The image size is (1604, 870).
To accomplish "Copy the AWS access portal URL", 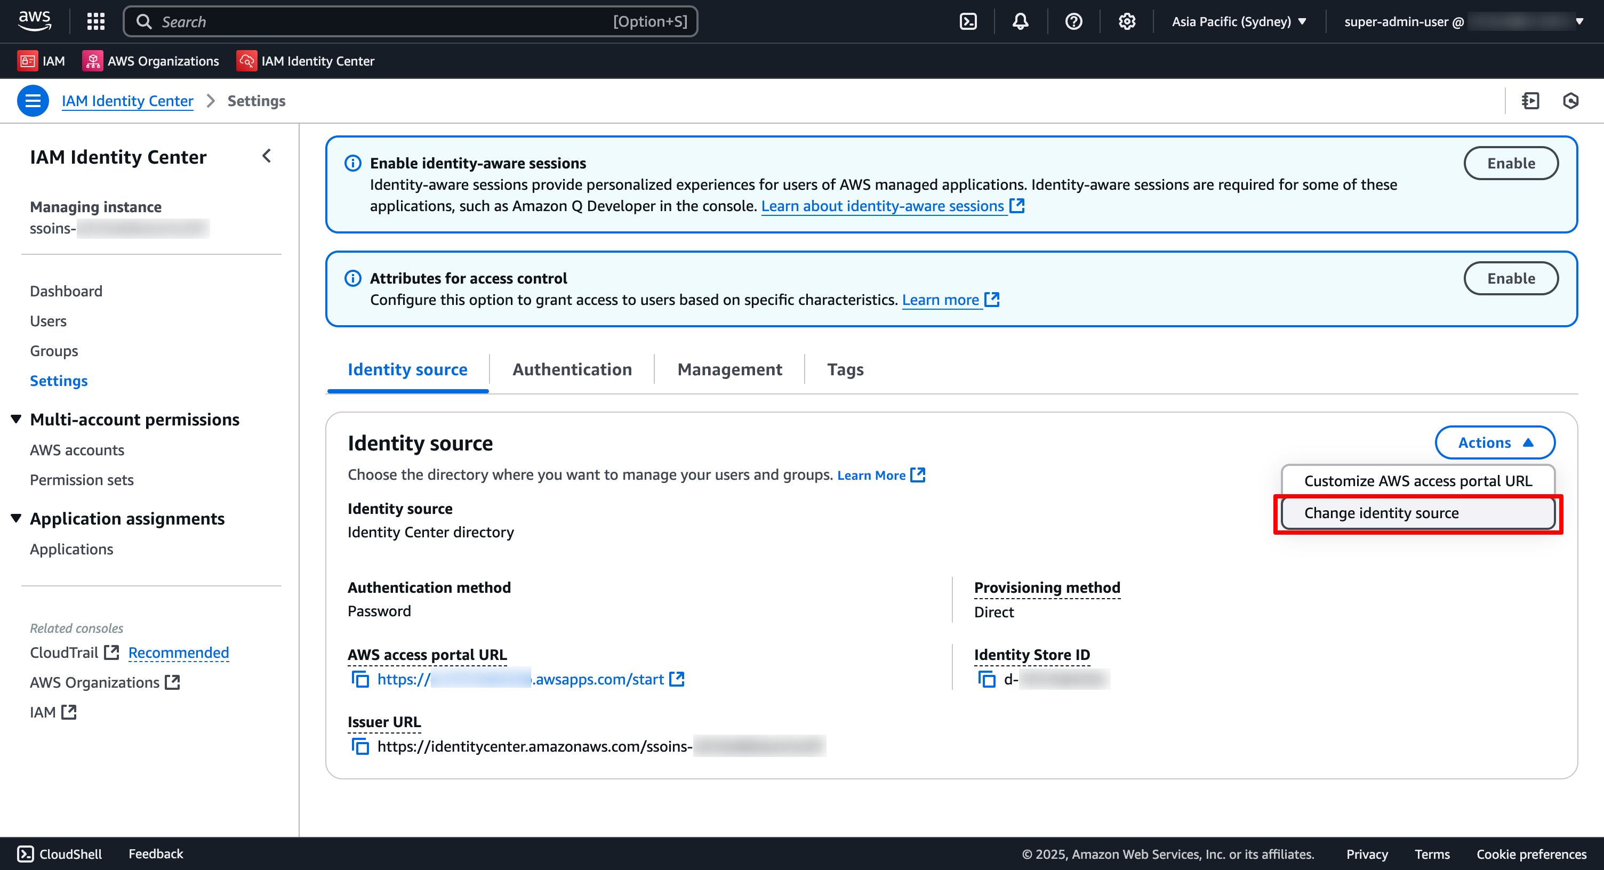I will 360,680.
